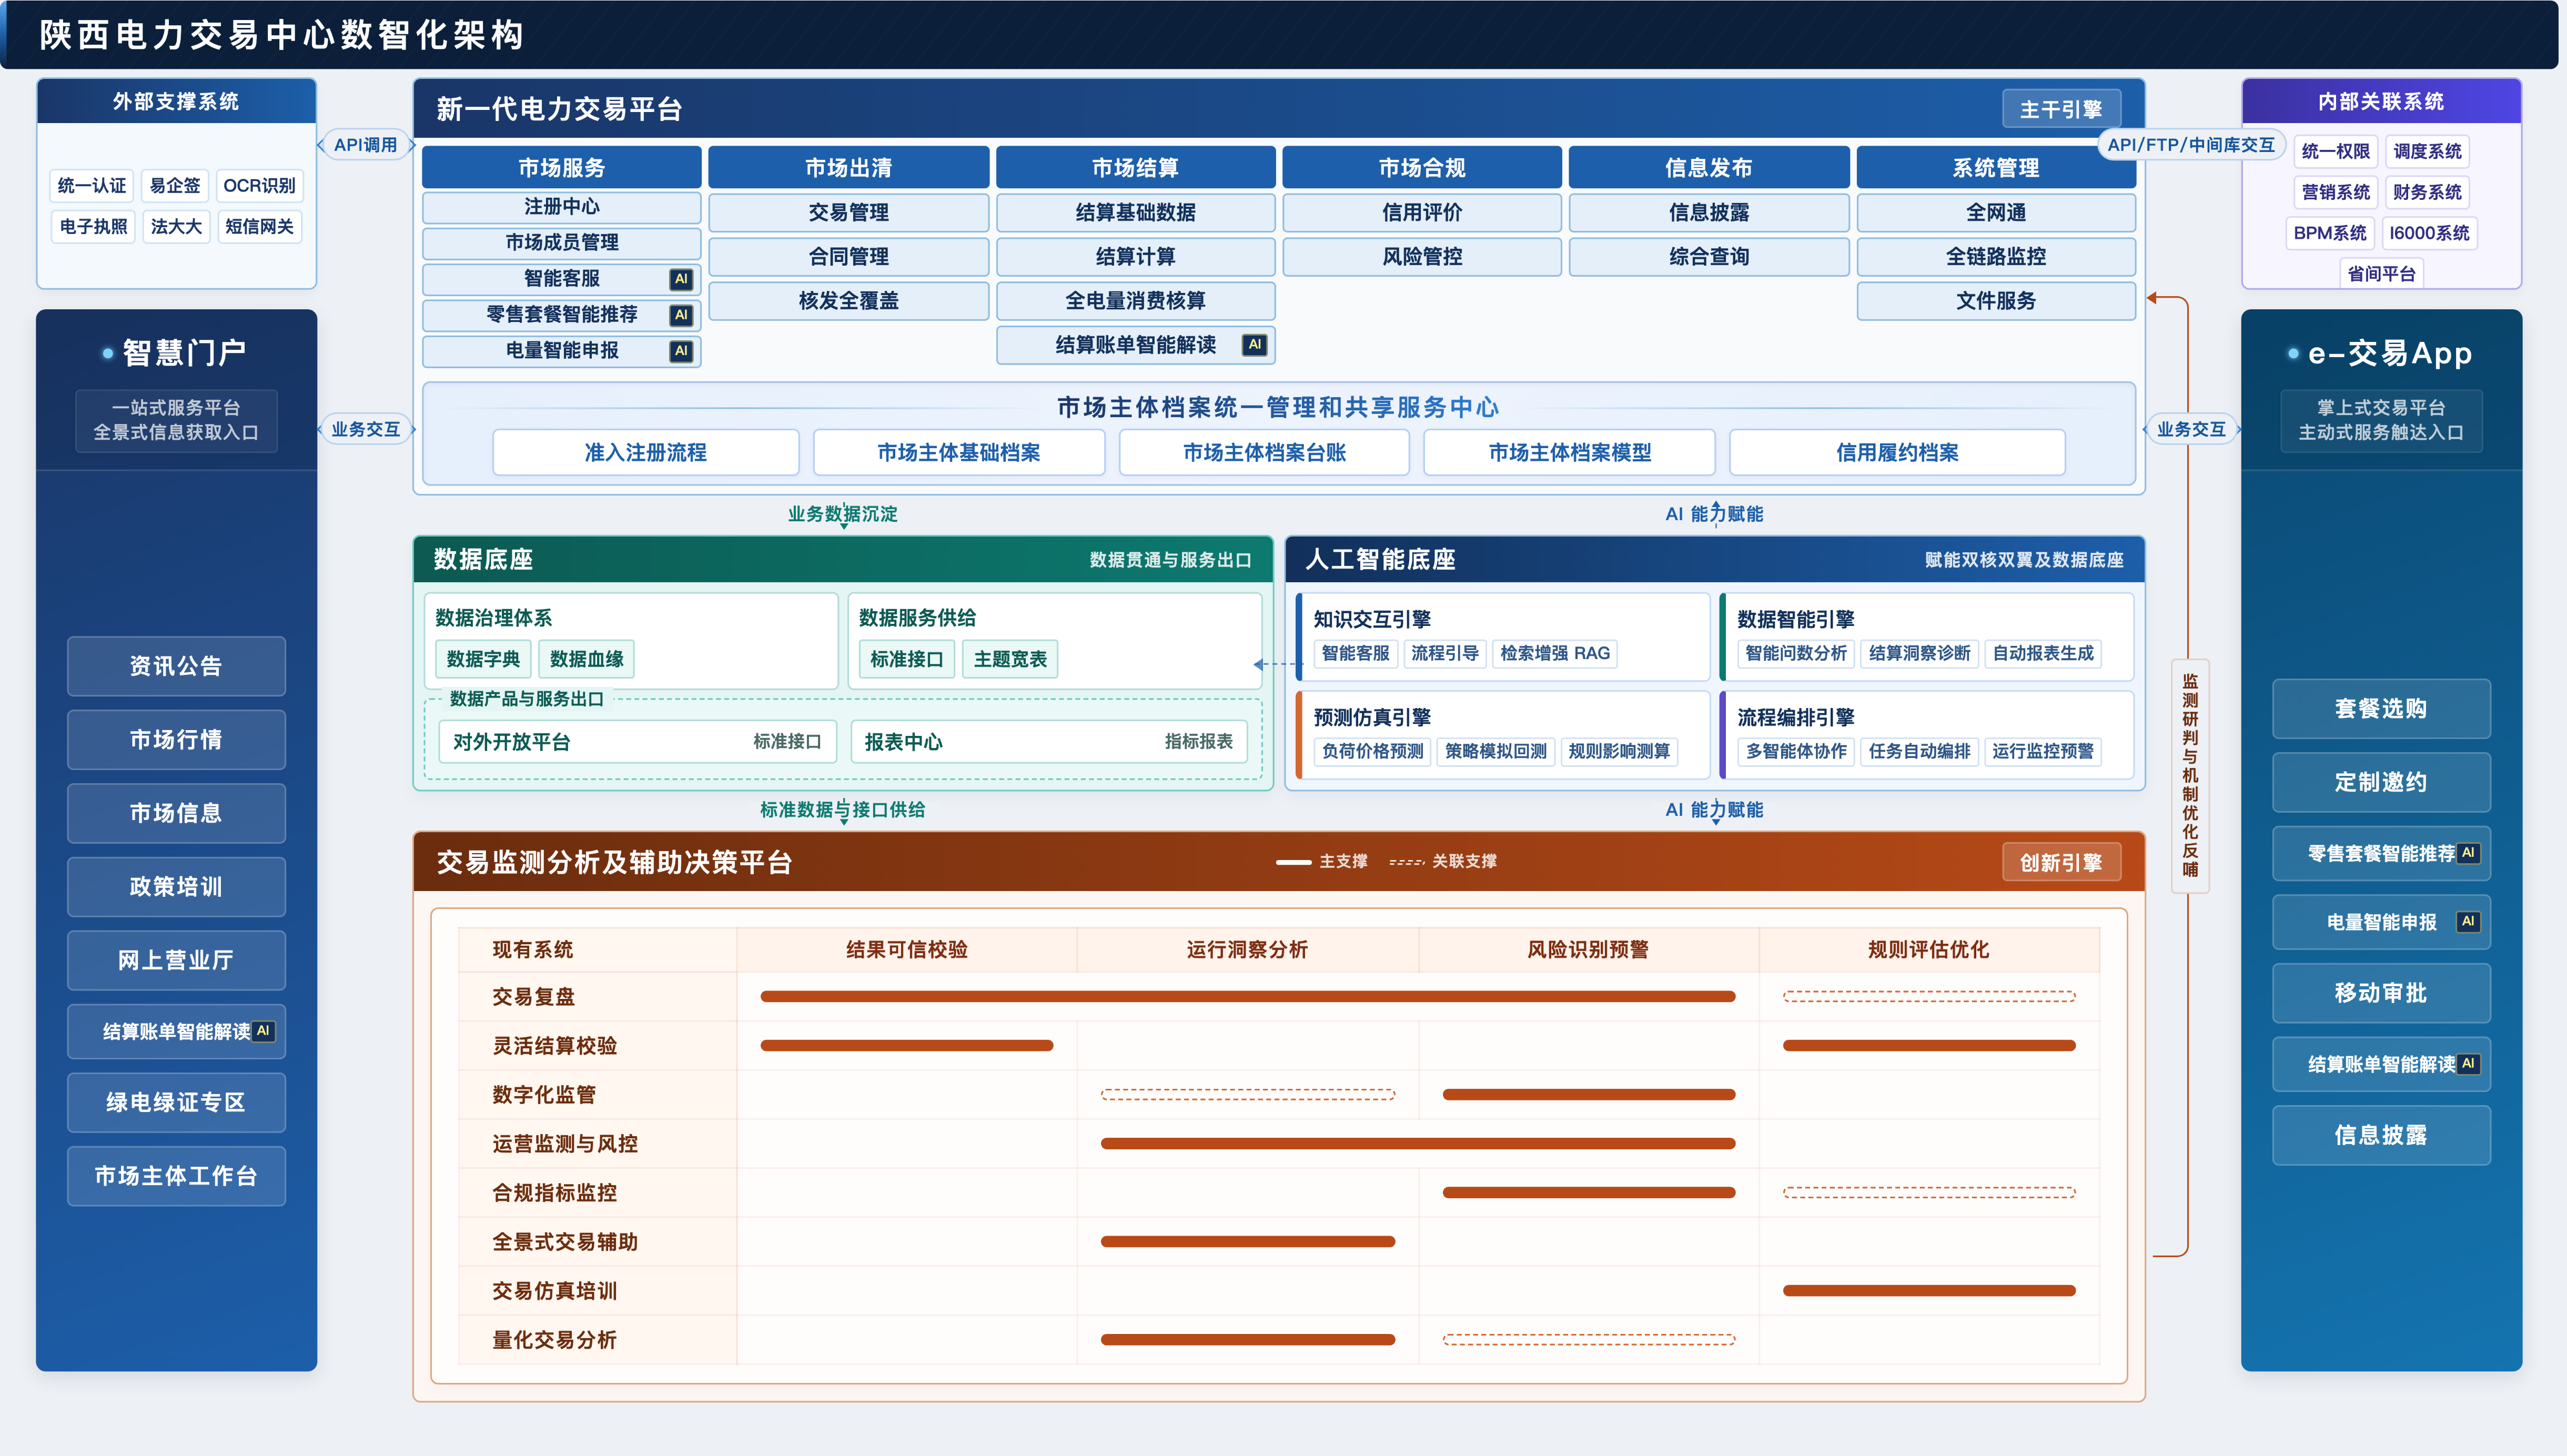Click 数字化监管 dashed bar under 运行洞察分析
The width and height of the screenshot is (2567, 1456).
[x=1248, y=1095]
